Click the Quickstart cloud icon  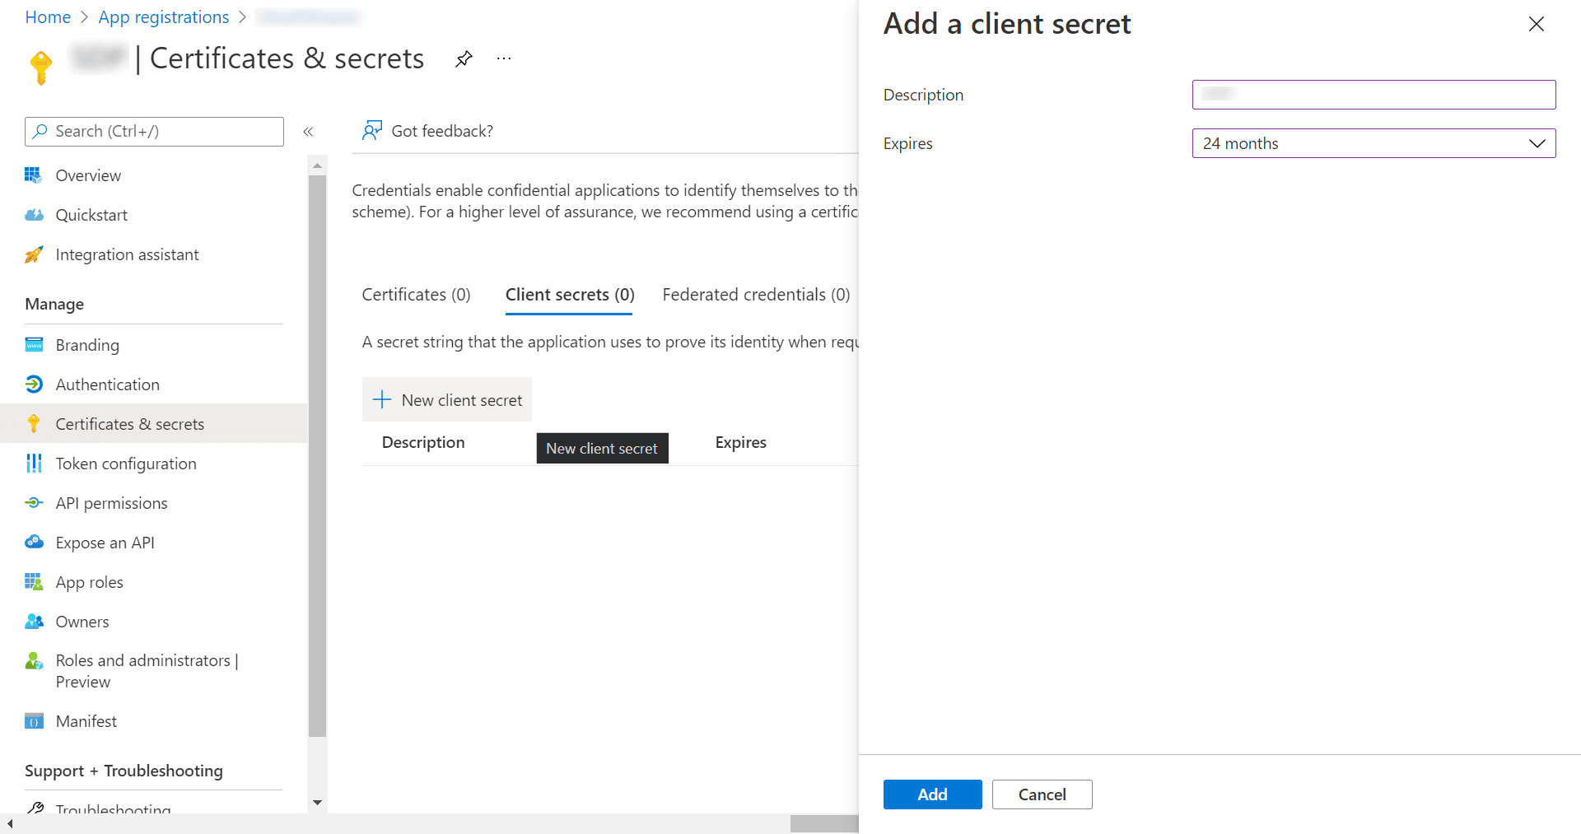click(x=34, y=215)
